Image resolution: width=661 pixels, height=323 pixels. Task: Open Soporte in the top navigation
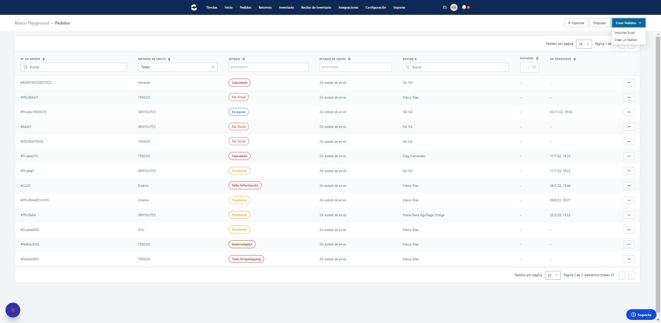click(x=399, y=7)
